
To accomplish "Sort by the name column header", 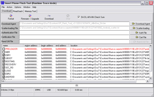I will click(13, 46).
